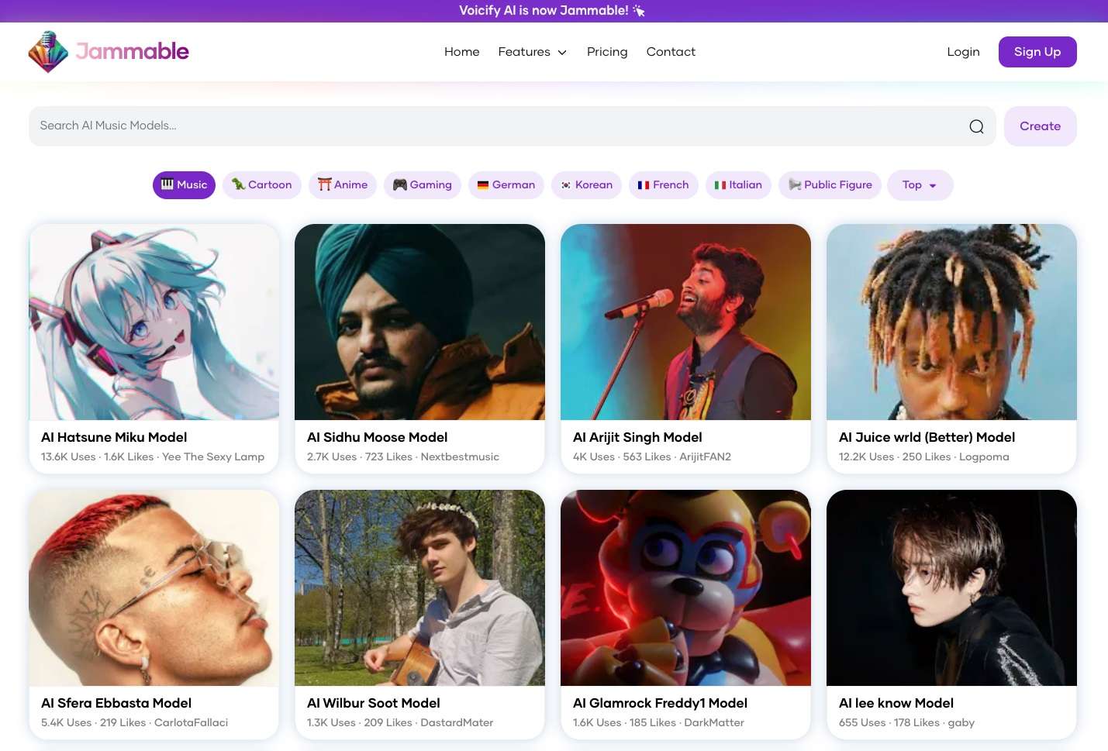The height and width of the screenshot is (751, 1108).
Task: Click the AI Hatsune Miku Model title
Action: tap(114, 437)
